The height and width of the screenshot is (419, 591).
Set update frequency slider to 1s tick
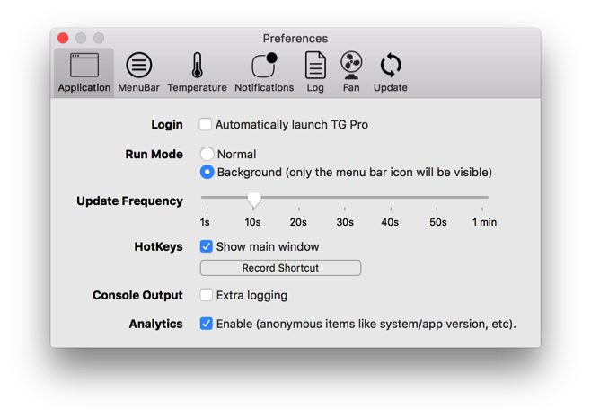click(x=207, y=198)
